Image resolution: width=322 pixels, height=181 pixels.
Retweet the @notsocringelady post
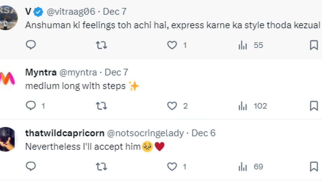click(x=101, y=167)
